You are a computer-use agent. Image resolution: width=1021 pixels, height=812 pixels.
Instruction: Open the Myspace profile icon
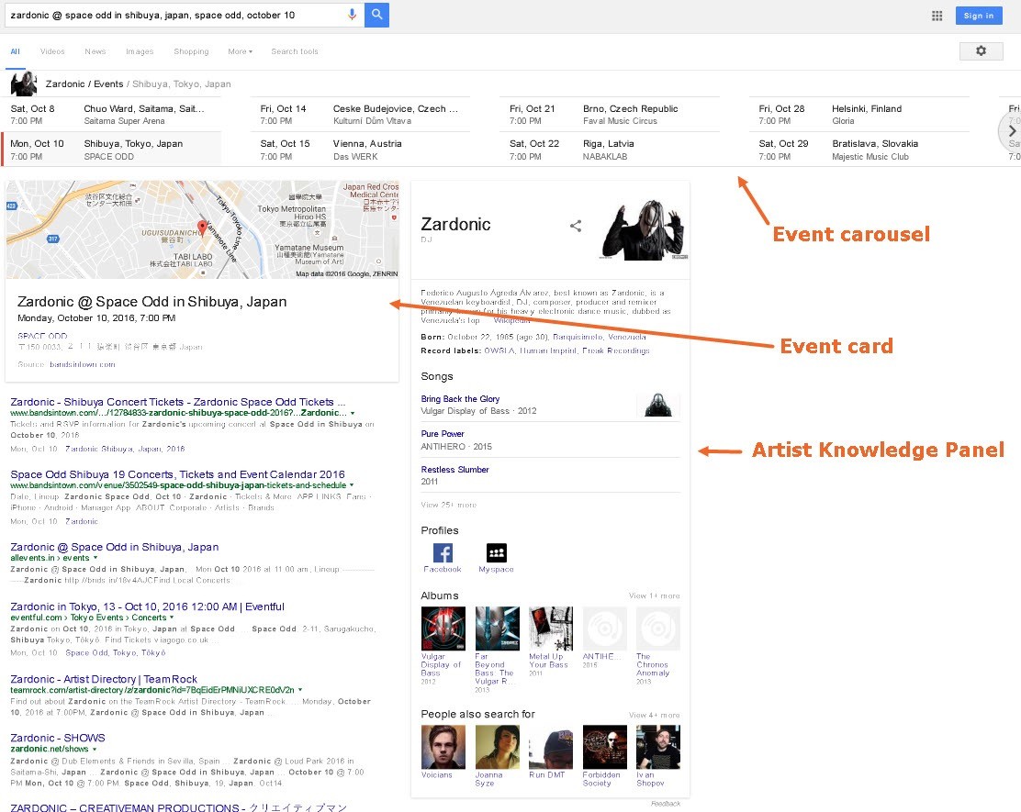pos(496,552)
